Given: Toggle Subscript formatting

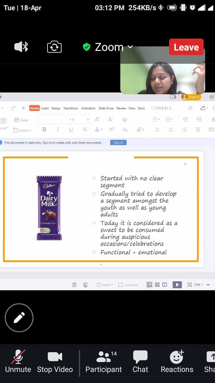Looking at the screenshot, I should (x=125, y=130).
